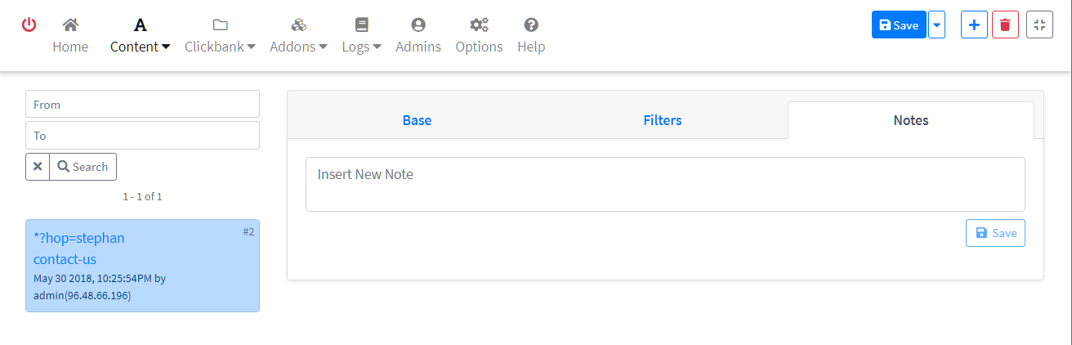Switch to the Filters tab
1072x345 pixels.
[663, 120]
